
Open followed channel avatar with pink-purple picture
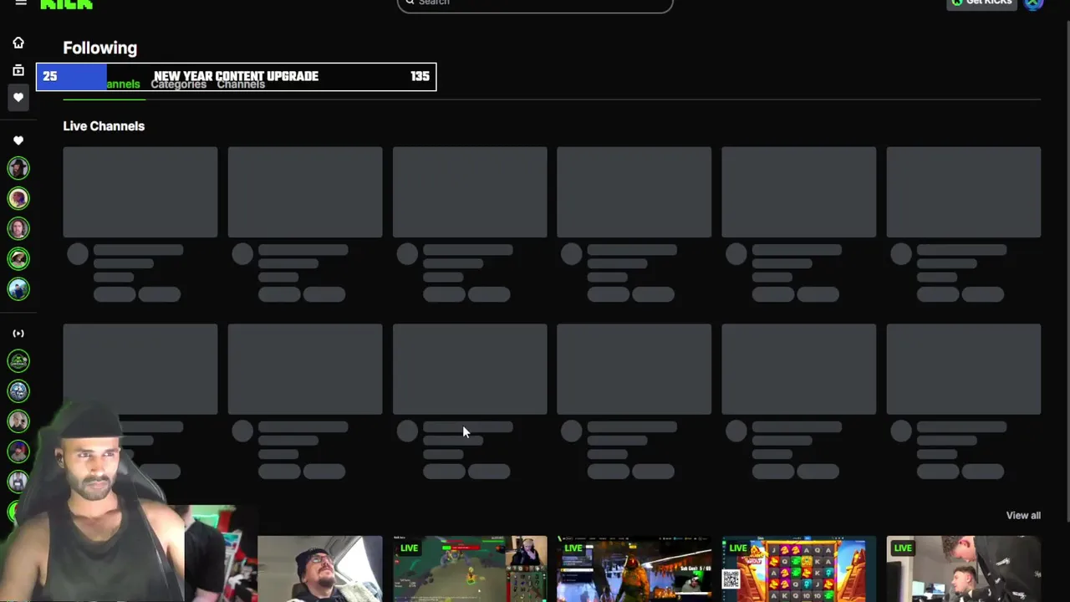click(18, 198)
